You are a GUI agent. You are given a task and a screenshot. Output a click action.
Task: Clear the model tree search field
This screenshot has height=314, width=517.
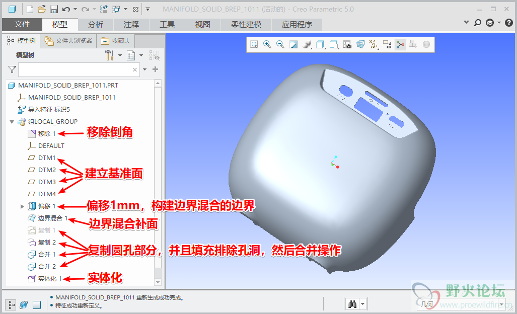tap(134, 69)
